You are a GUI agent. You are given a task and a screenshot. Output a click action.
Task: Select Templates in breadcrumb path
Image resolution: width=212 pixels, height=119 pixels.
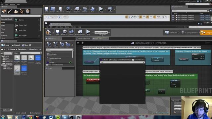tap(22, 49)
